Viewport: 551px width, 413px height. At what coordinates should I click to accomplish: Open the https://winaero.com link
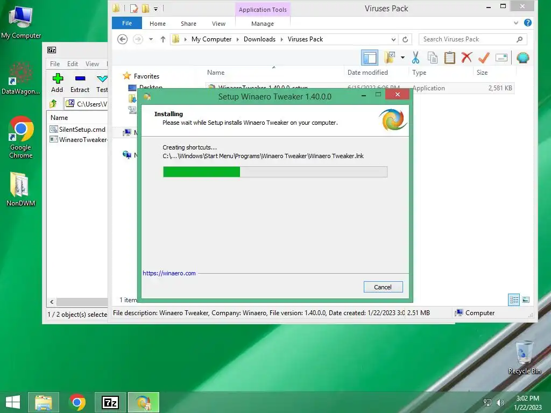click(x=169, y=273)
